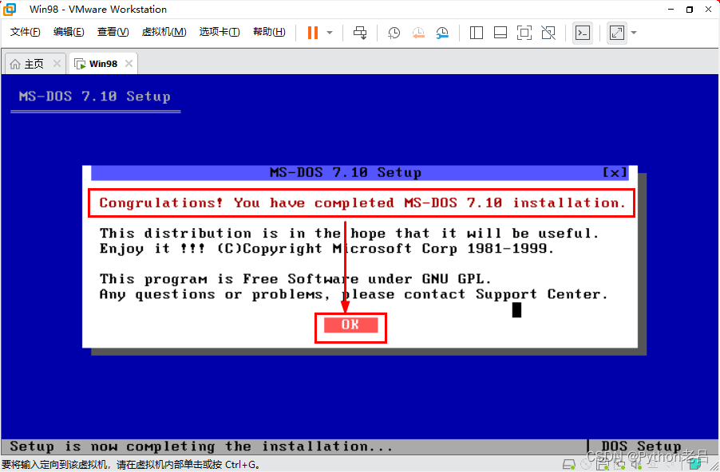Viewport: 720px width, 472px height.
Task: Open the 文件(F) menu
Action: [x=26, y=32]
